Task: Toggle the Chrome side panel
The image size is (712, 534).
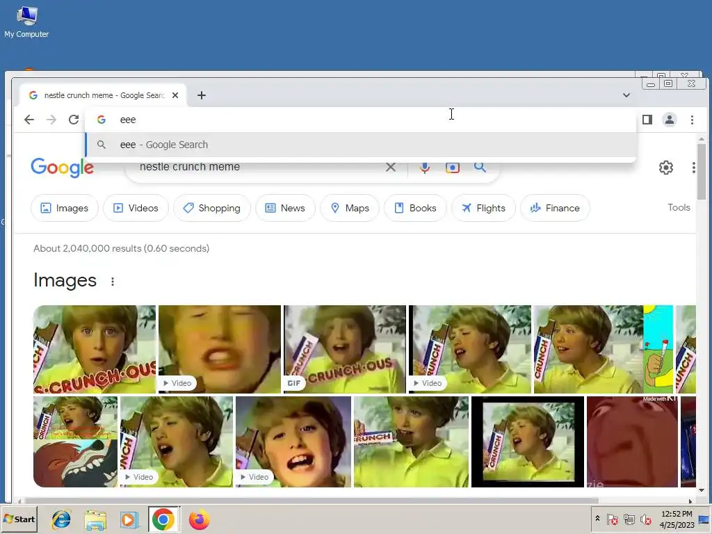Action: point(647,120)
